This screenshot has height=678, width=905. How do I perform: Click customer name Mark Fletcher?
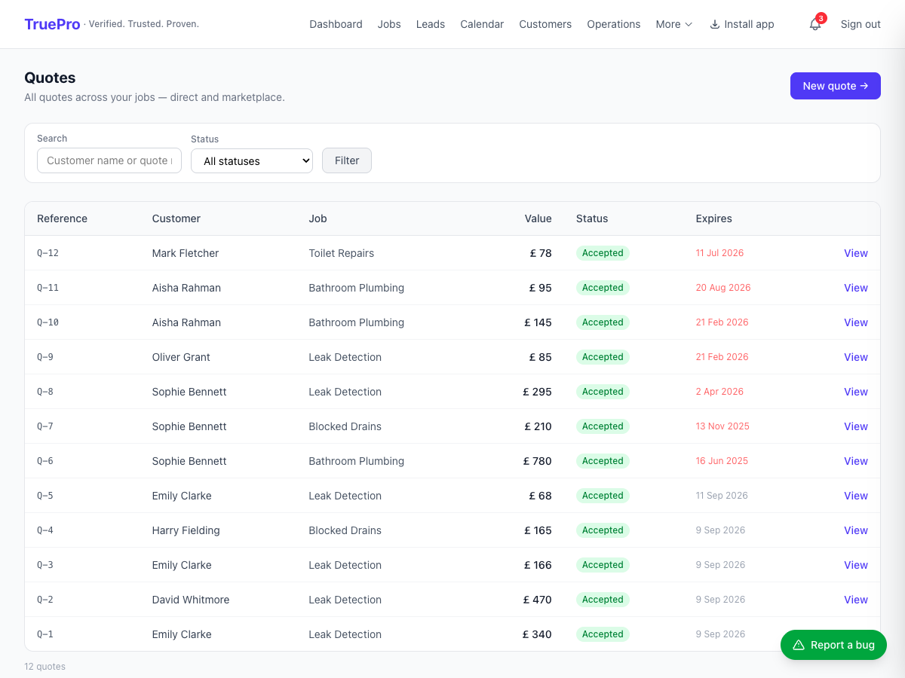[186, 253]
